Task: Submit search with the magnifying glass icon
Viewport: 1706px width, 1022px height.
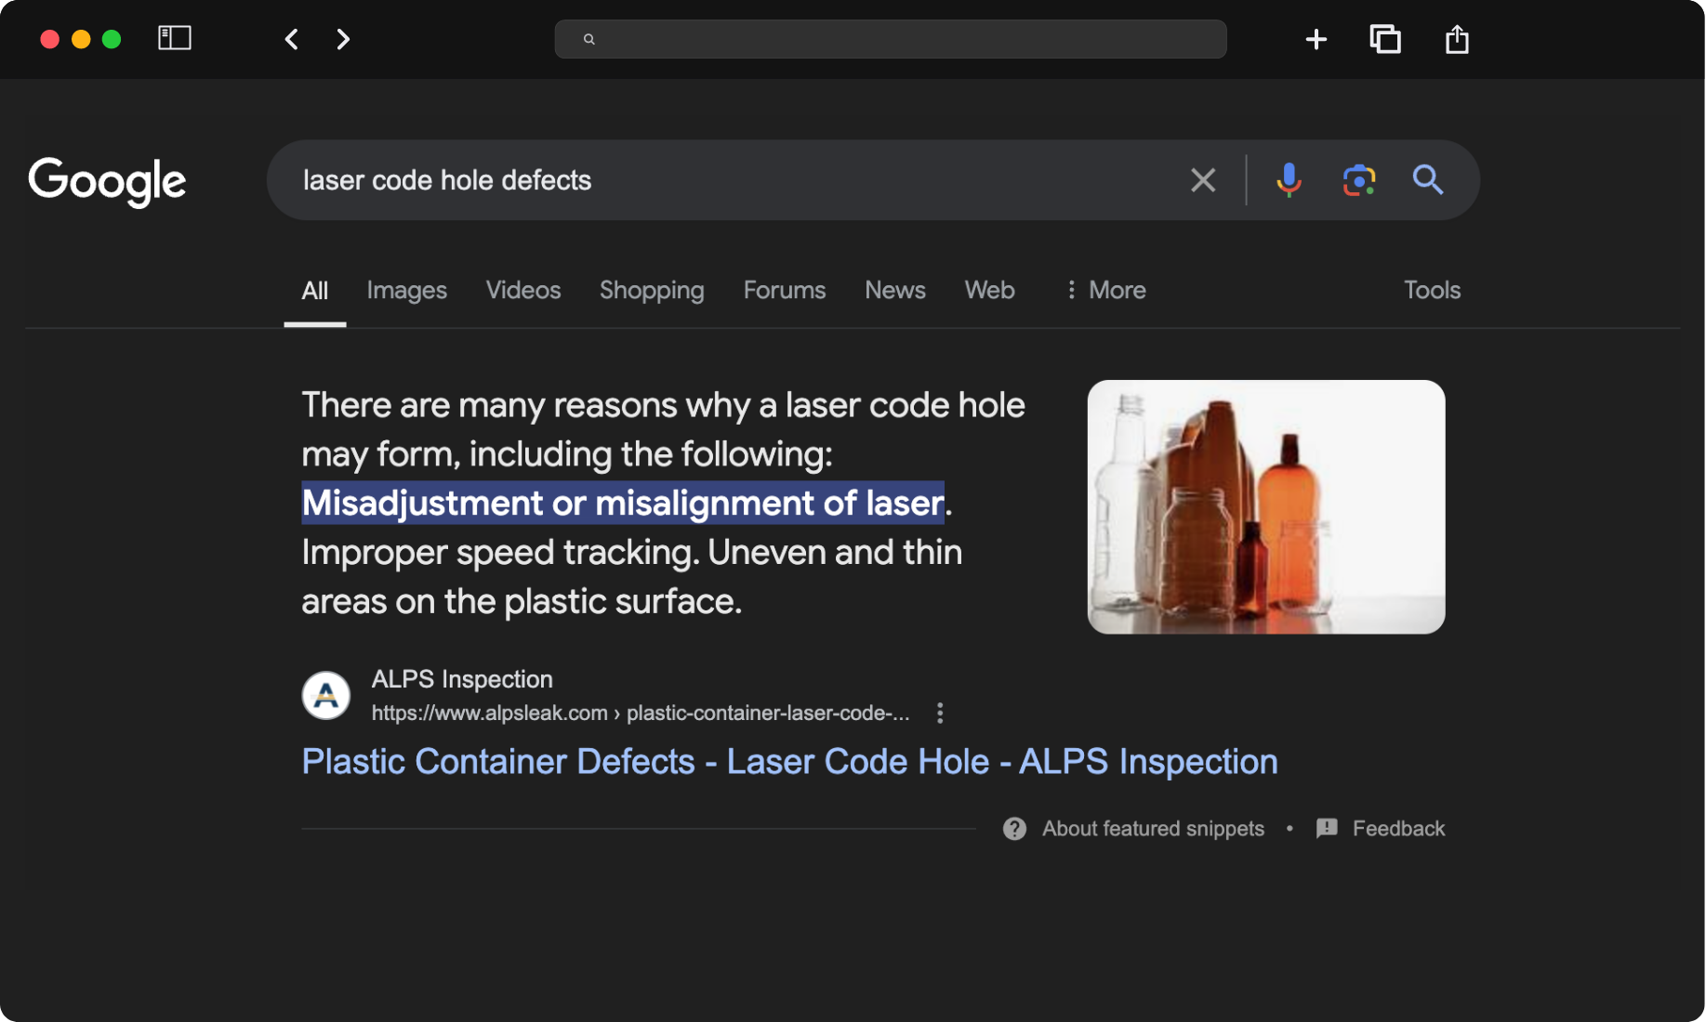Action: [x=1428, y=179]
